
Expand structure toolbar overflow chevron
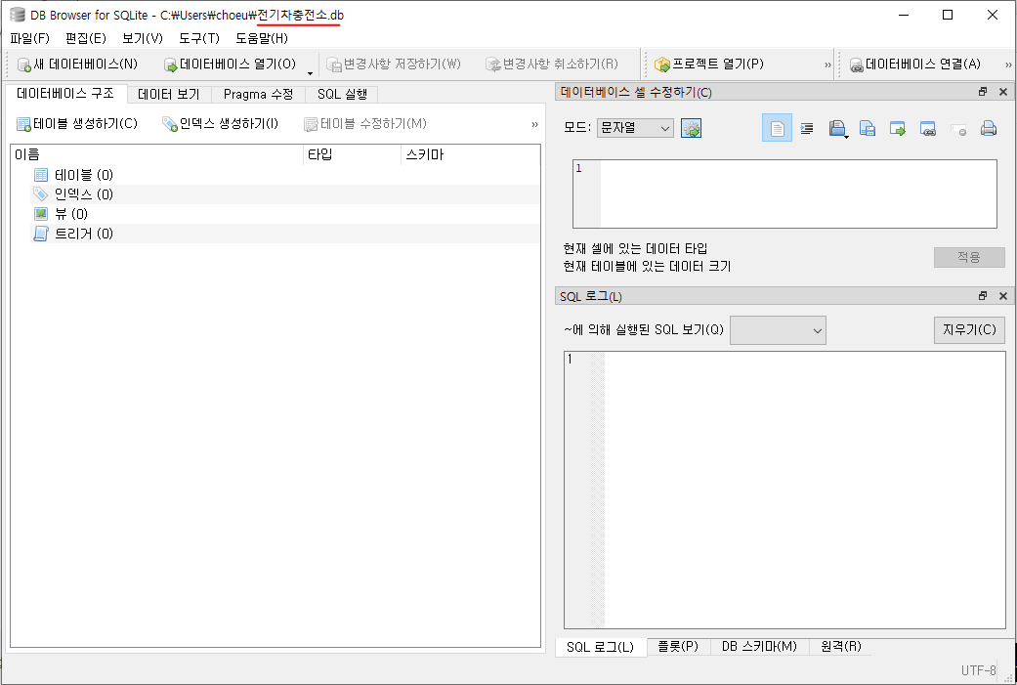[534, 124]
